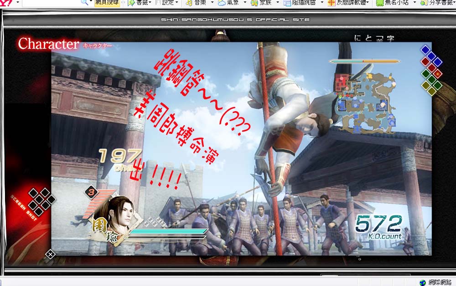Click the Shin Sangokumusou 5 Official Site title
This screenshot has width=456, height=286.
pos(235,20)
